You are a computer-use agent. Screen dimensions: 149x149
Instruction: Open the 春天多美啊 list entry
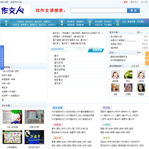click(60, 59)
